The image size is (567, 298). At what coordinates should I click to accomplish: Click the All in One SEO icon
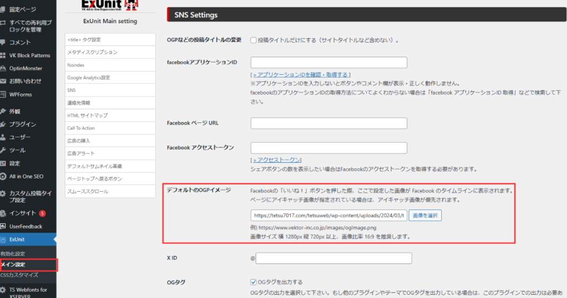3,177
